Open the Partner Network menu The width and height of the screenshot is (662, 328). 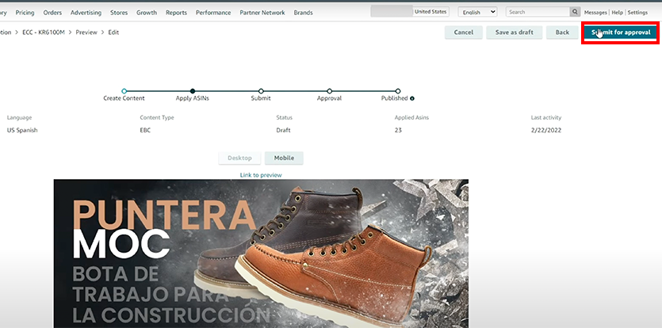click(x=262, y=13)
